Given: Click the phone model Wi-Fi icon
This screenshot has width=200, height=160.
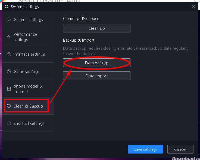Looking at the screenshot, I should (x=9, y=89).
